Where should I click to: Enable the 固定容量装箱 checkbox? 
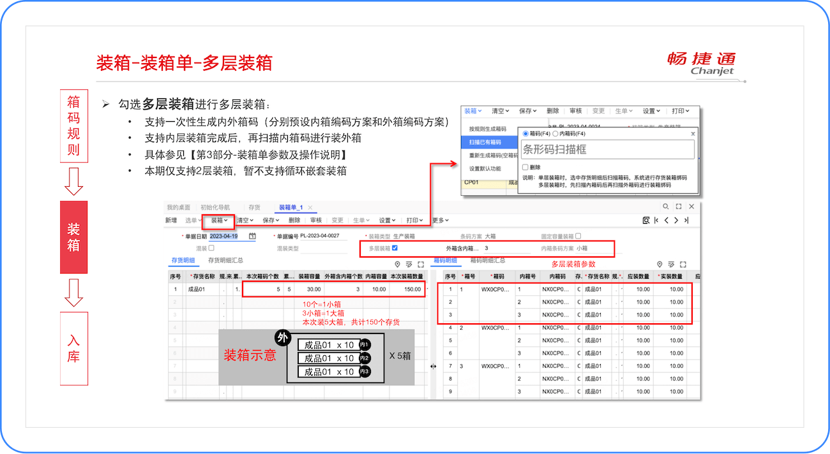(x=578, y=236)
